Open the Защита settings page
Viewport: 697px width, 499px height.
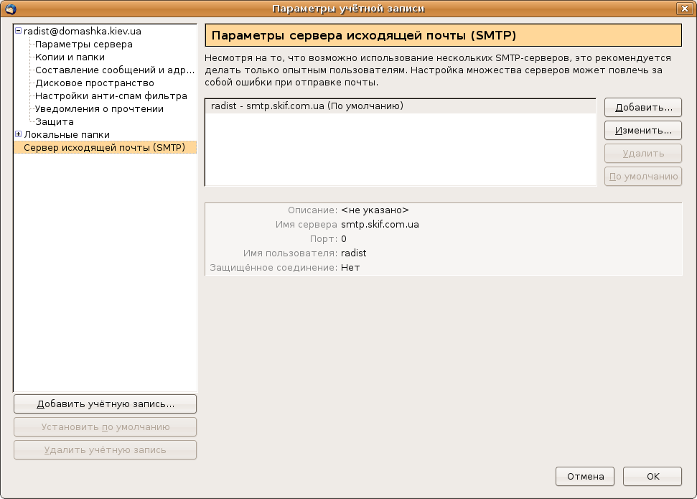coord(55,122)
